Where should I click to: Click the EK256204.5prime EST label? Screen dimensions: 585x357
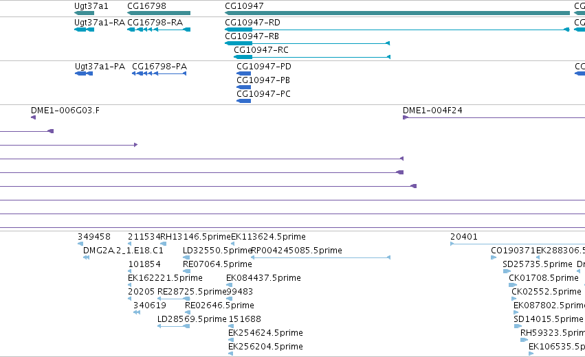265,347
